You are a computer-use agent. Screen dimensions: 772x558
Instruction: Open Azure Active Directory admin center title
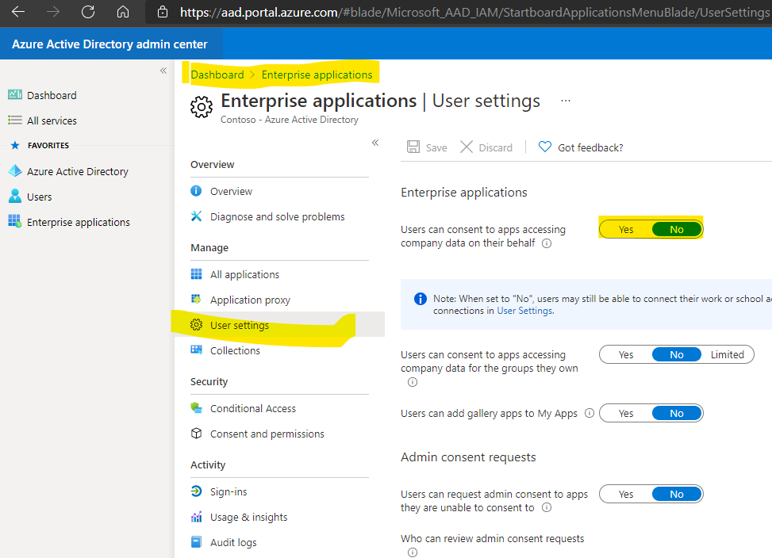[x=109, y=44]
